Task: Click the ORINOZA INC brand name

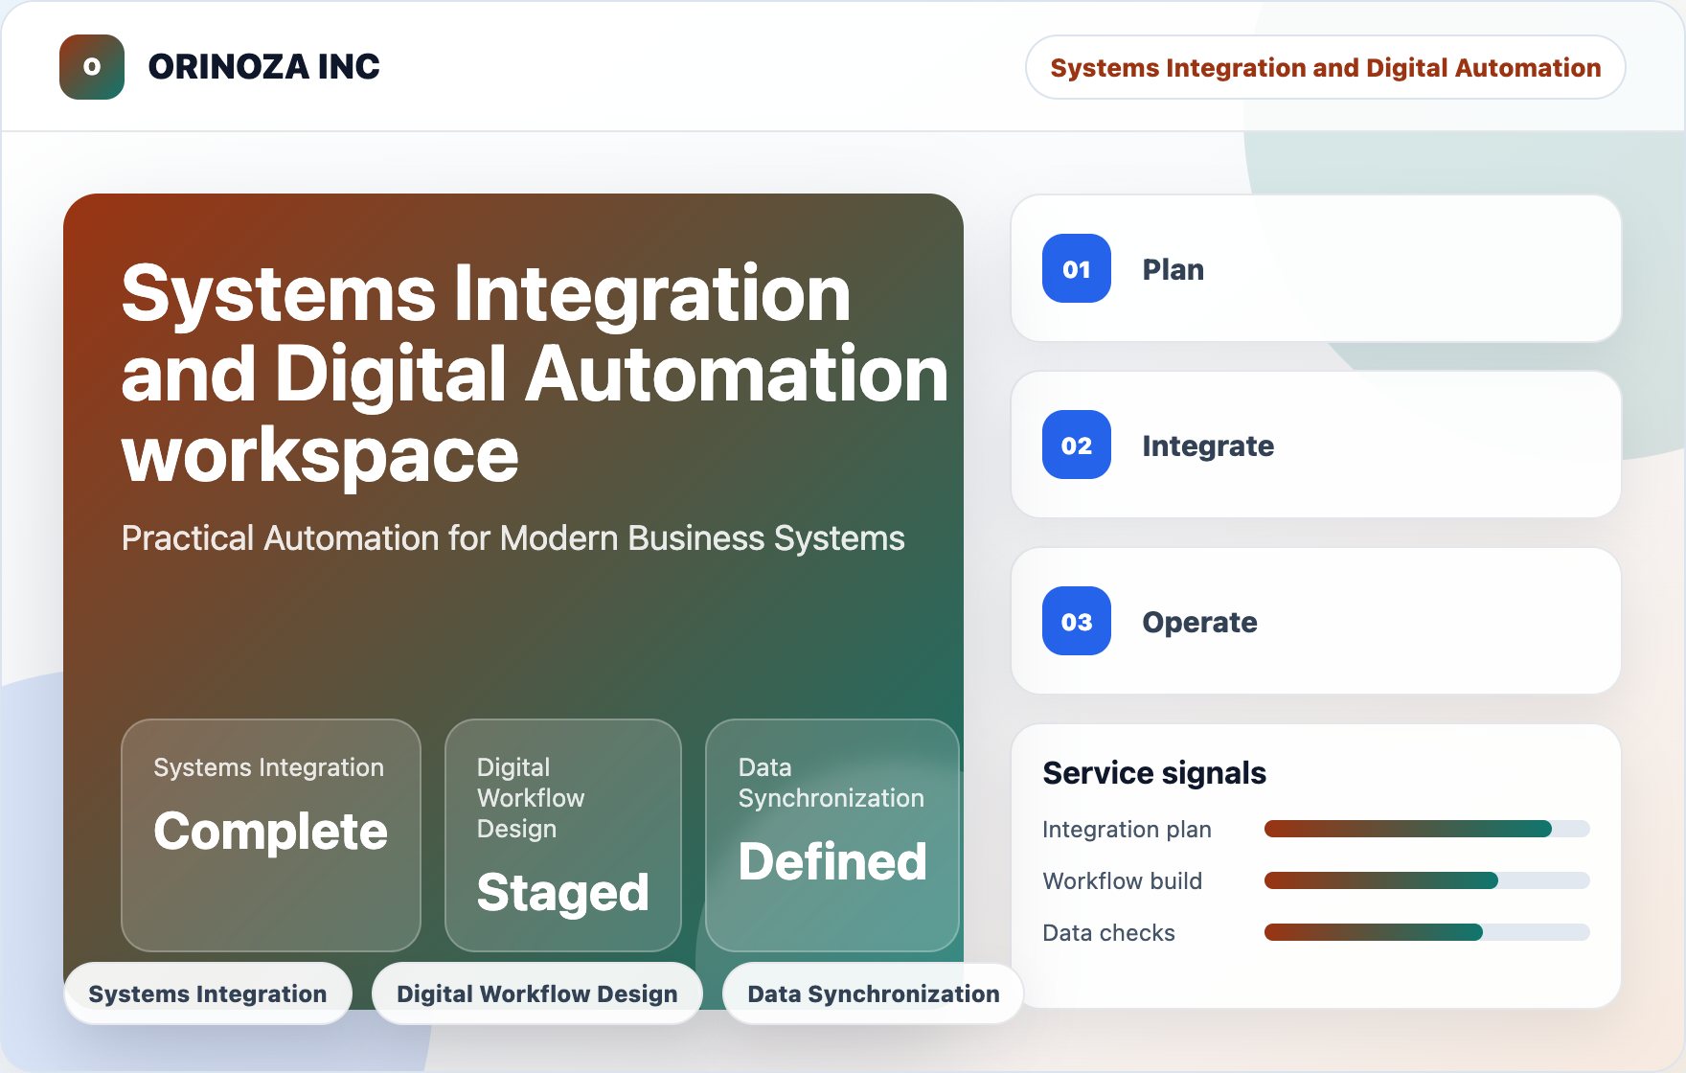Action: point(263,67)
